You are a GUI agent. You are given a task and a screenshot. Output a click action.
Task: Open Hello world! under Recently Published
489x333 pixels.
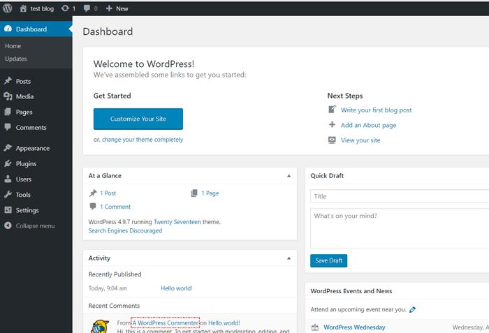tap(177, 288)
